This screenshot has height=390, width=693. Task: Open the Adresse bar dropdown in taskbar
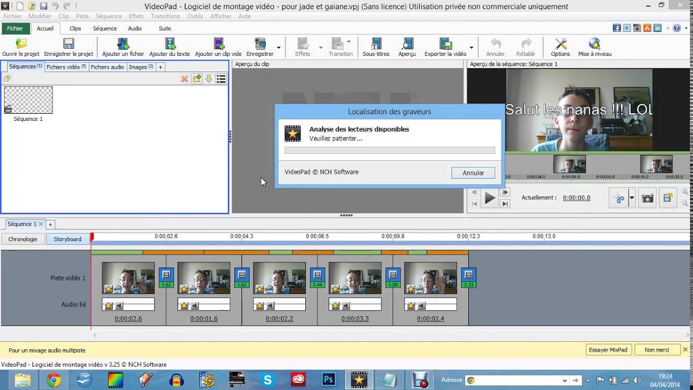tap(566, 380)
